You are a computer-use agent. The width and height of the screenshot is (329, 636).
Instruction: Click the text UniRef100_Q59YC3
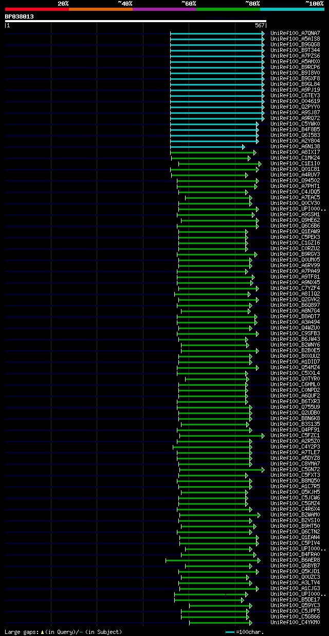coord(295,605)
